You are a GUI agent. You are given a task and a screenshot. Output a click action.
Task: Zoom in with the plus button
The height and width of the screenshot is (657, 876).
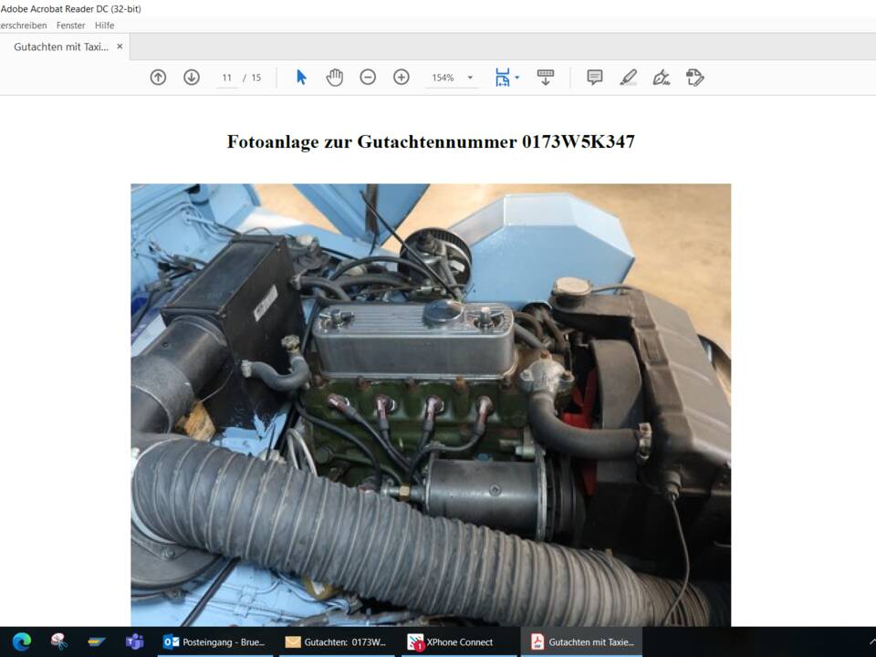pyautogui.click(x=401, y=78)
